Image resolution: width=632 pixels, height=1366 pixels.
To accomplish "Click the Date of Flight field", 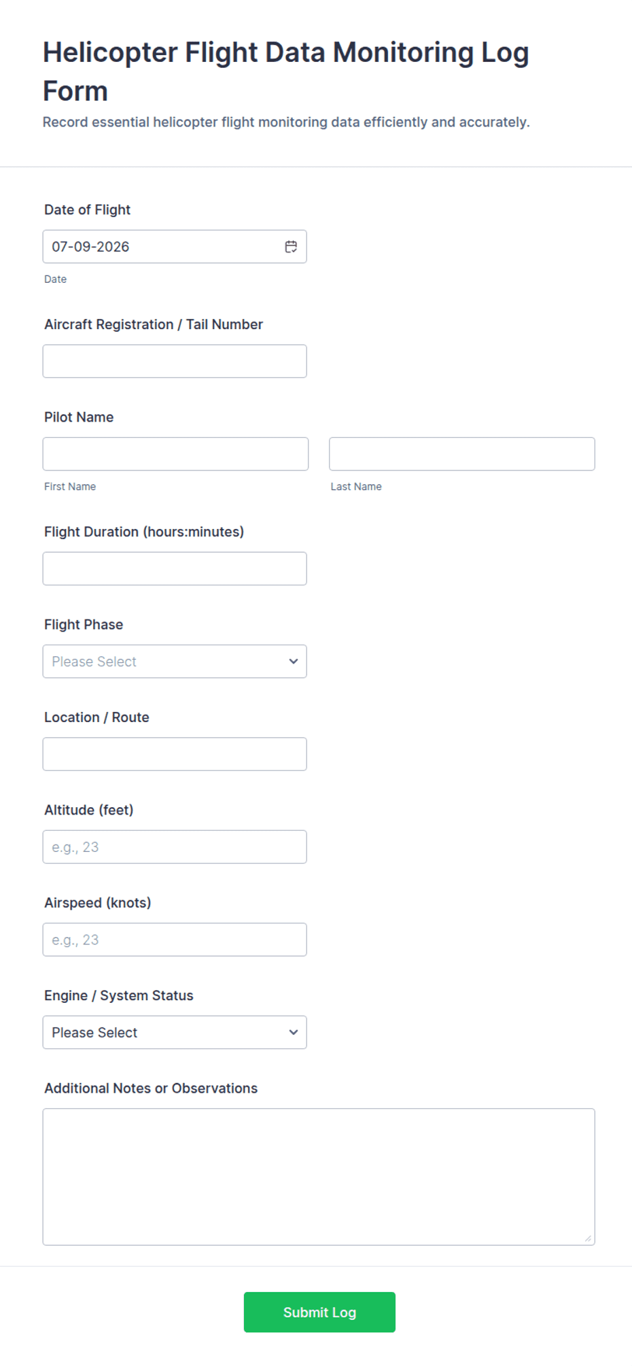I will pos(175,247).
